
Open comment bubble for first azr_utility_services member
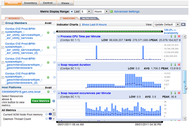tap(54, 33)
